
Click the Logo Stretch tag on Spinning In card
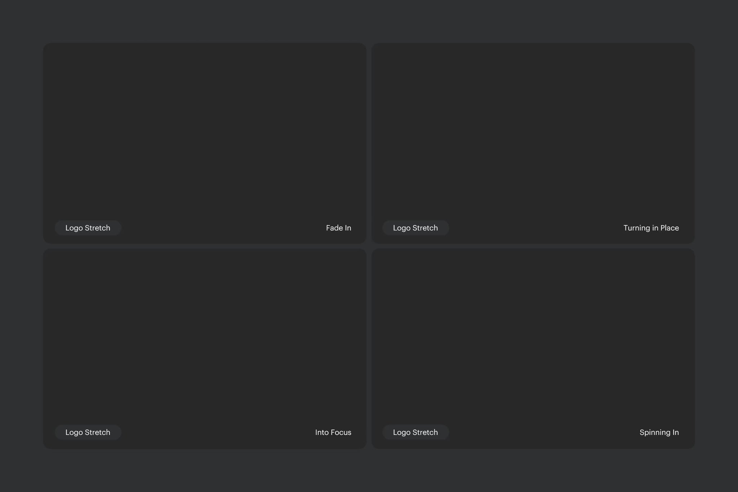[415, 432]
